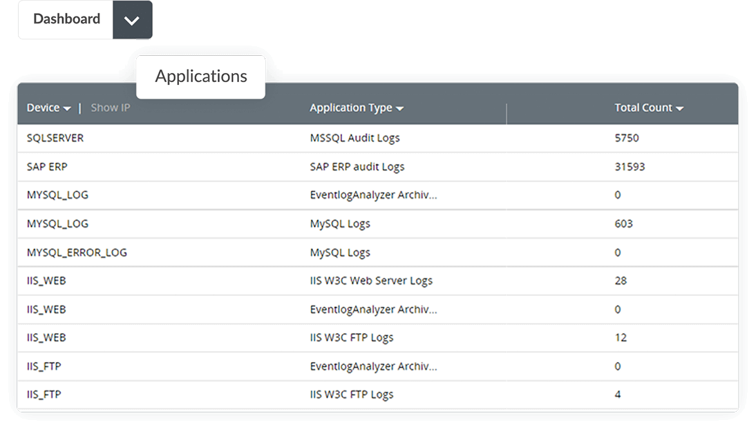Screen dimensions: 756x429
Task: Click the Dashboard button label
Action: pyautogui.click(x=66, y=19)
